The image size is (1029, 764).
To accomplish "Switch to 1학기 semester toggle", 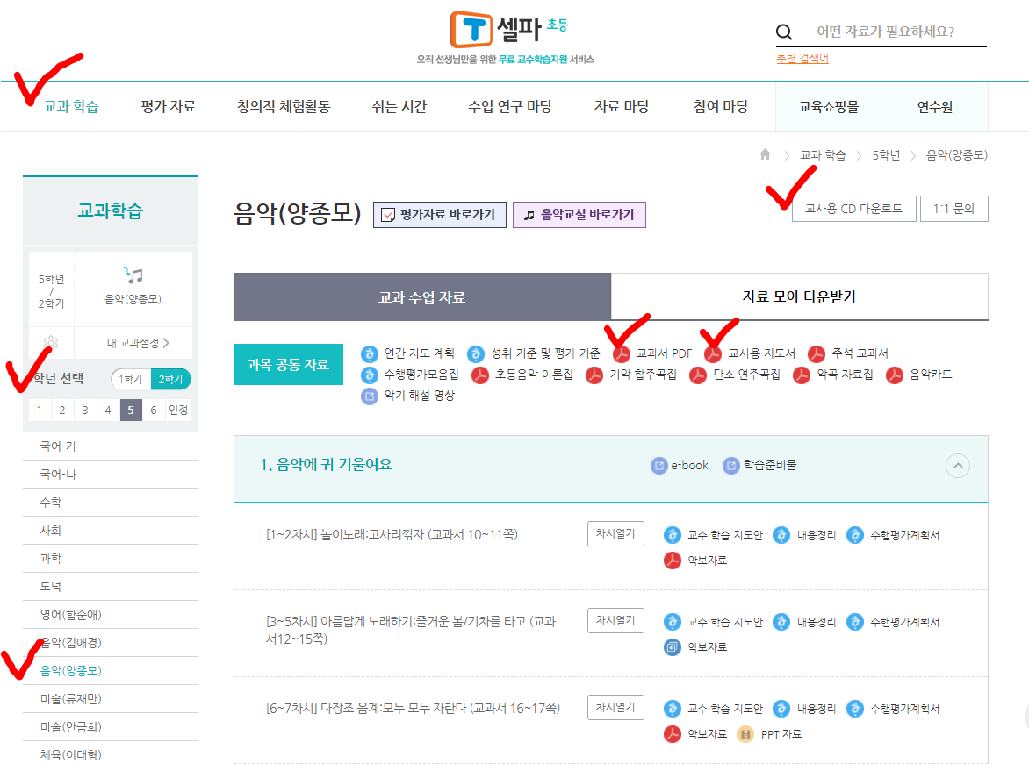I will pos(131,379).
